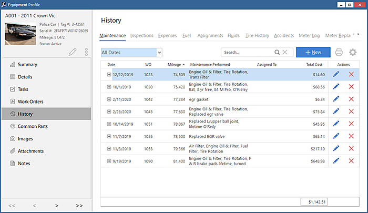The height and width of the screenshot is (213, 368).
Task: Edit the equipment profile with pencil icon
Action: point(73,52)
